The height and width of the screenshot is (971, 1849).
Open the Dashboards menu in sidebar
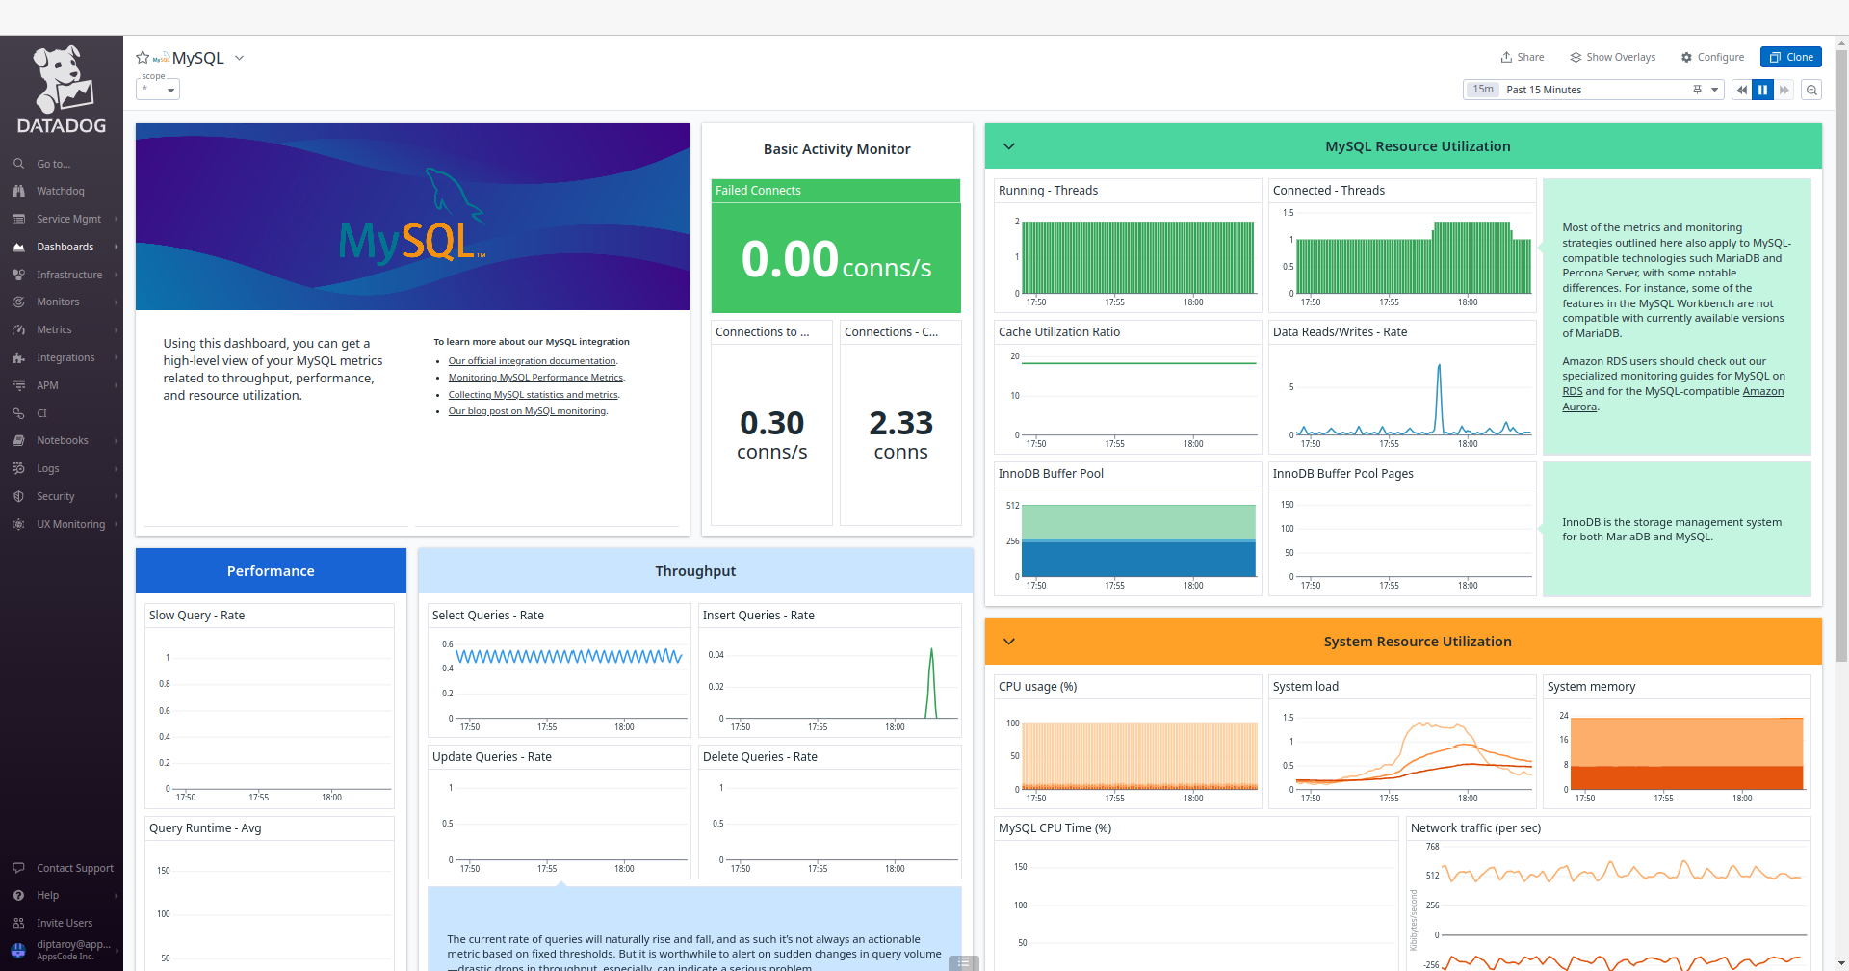click(x=65, y=248)
